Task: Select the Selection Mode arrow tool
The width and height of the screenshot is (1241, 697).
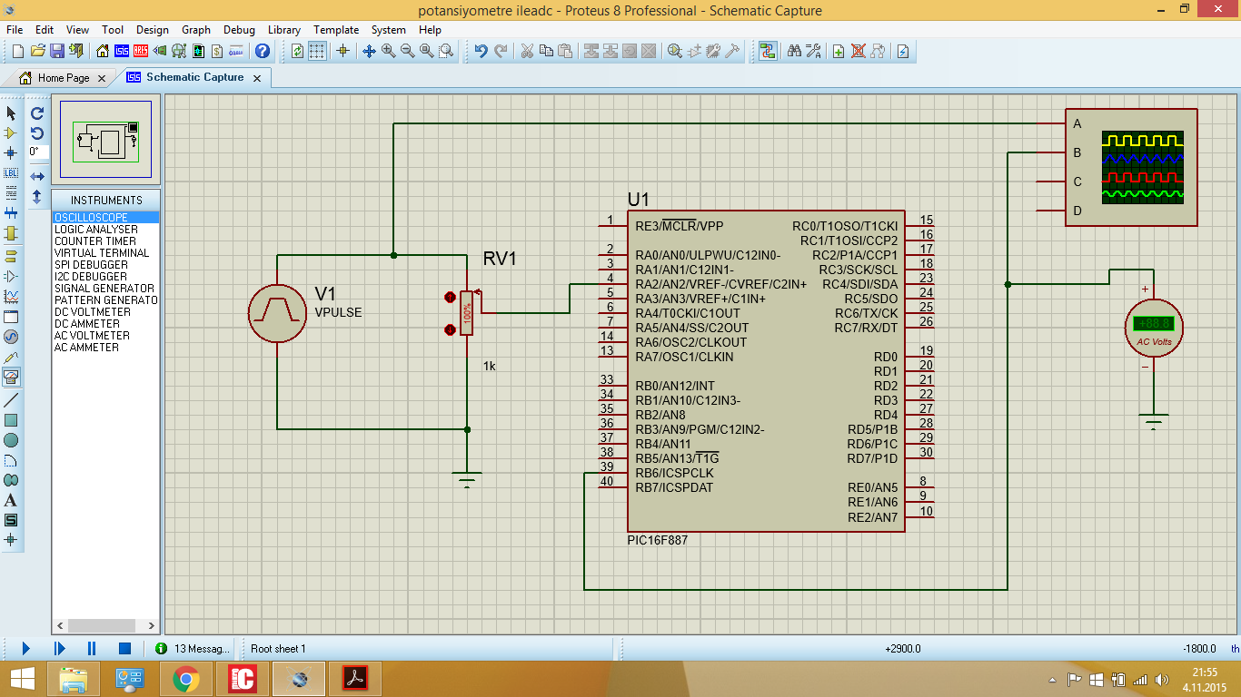Action: pyautogui.click(x=11, y=113)
